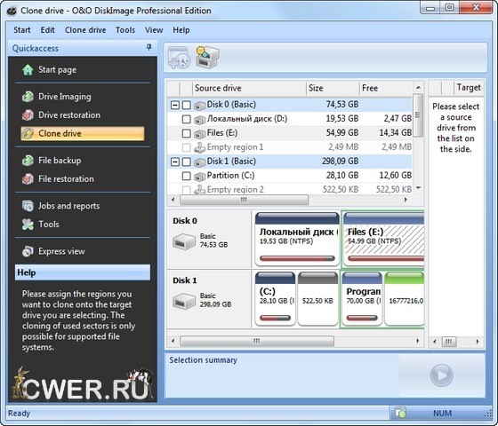
Task: Click the Express view icon
Action: point(28,251)
